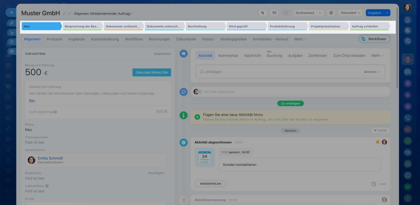This screenshot has height=205, width=420.
Task: Open settings via the gear icon
Action: pyautogui.click(x=331, y=13)
